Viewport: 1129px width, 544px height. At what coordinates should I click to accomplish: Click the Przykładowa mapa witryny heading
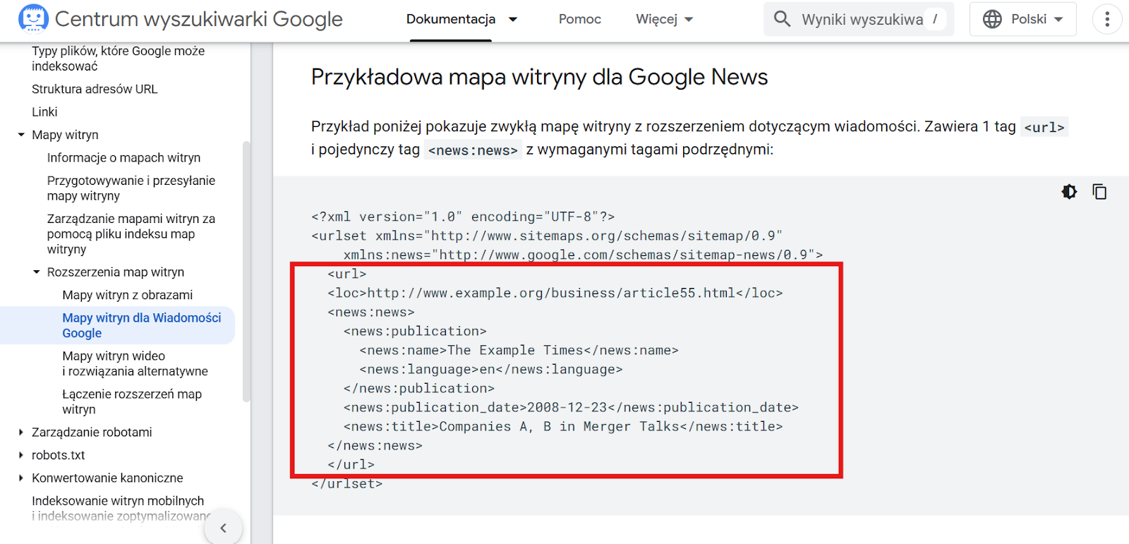[539, 77]
